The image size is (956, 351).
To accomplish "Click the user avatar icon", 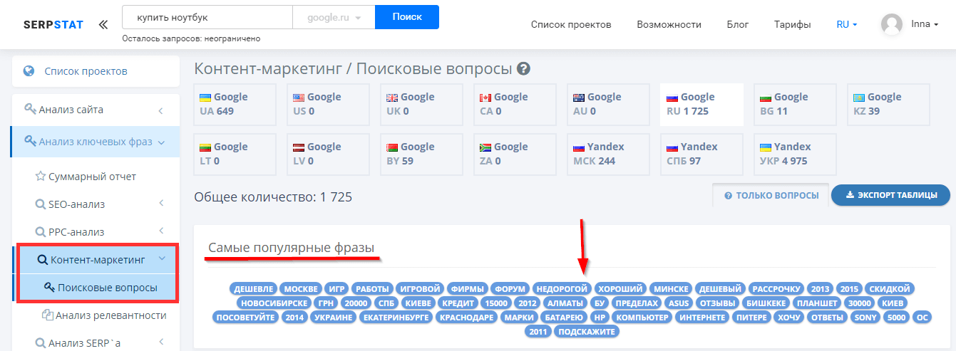I will [892, 24].
